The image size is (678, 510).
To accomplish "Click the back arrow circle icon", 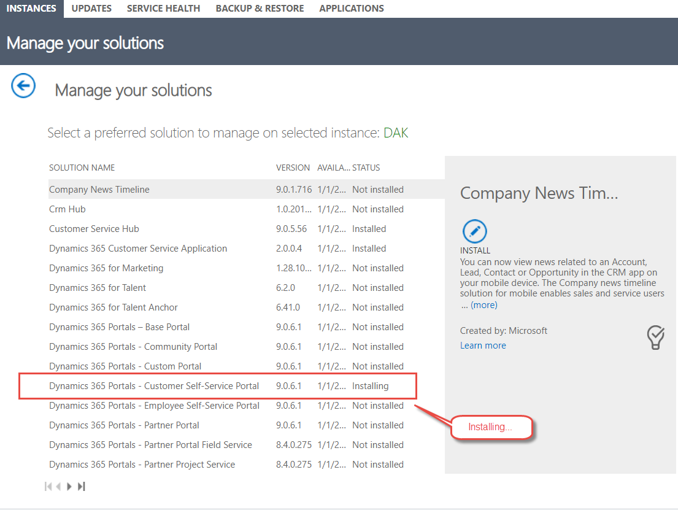I will pos(23,86).
